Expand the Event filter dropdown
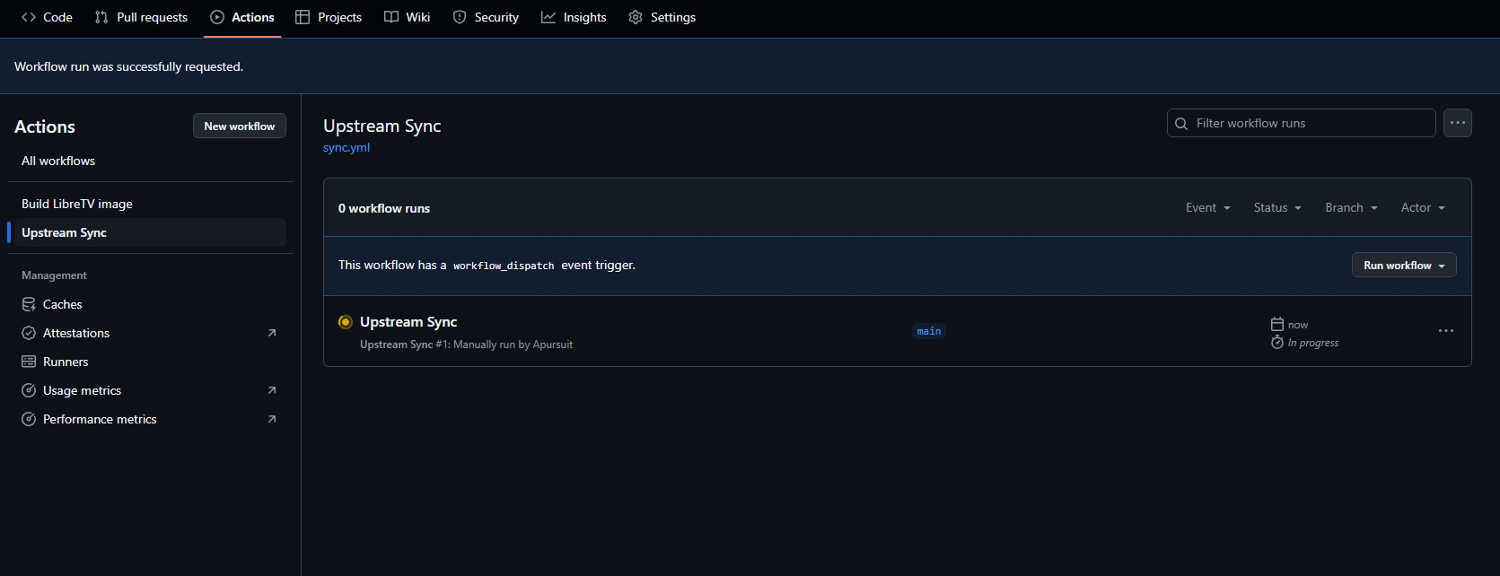The width and height of the screenshot is (1500, 576). [x=1207, y=208]
